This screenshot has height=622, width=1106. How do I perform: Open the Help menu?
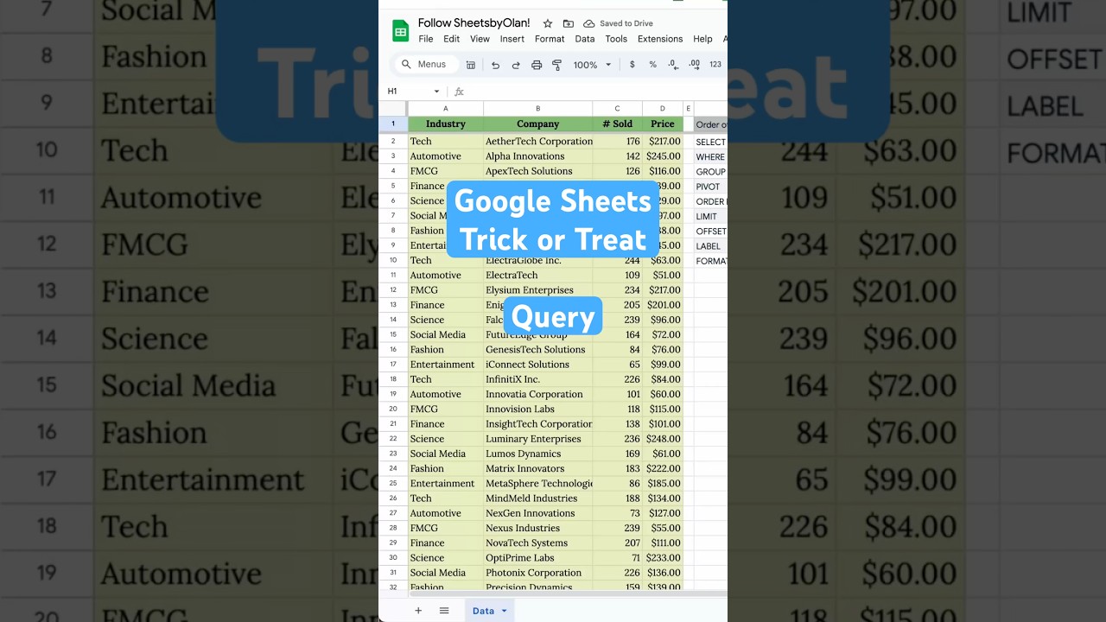702,39
